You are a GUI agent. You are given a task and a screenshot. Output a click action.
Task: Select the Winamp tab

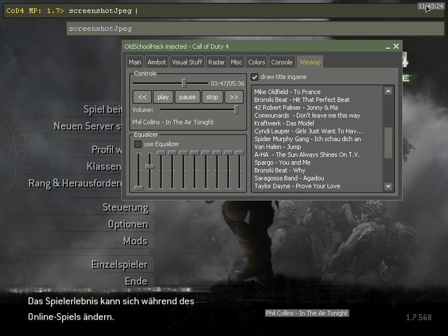[x=310, y=62]
